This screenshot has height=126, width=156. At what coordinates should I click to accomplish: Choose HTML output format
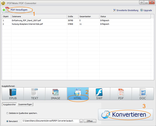[x=78, y=94]
